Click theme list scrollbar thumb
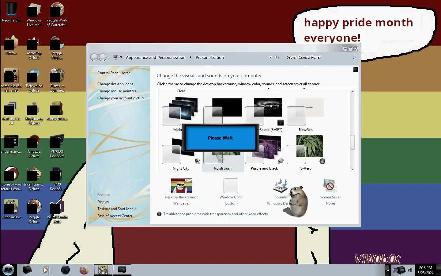The width and height of the screenshot is (441, 276). click(352, 142)
